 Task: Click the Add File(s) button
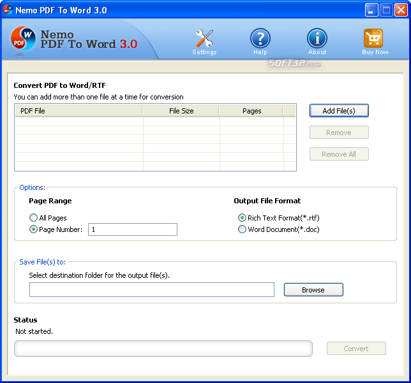tap(339, 111)
